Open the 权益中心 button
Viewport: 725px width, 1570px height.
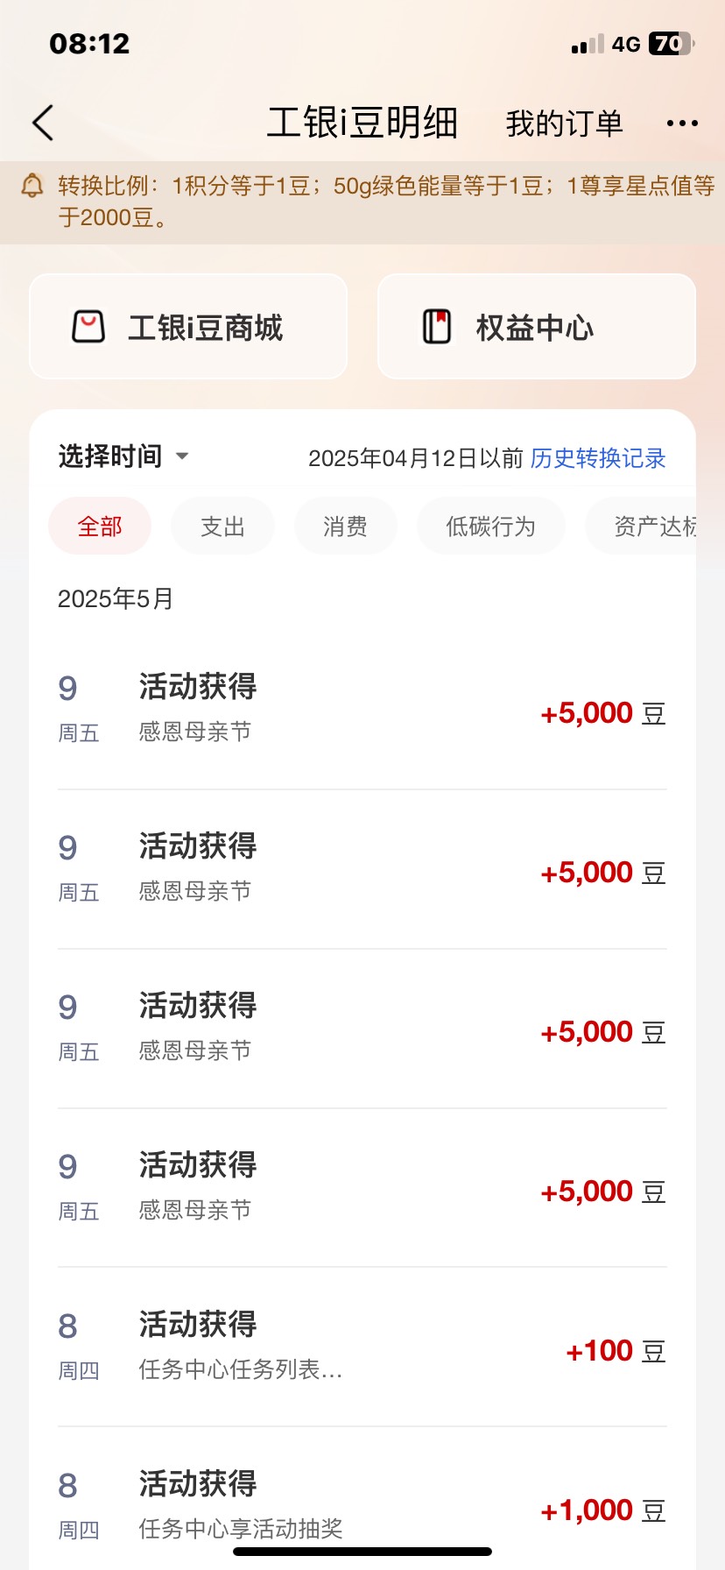[537, 327]
